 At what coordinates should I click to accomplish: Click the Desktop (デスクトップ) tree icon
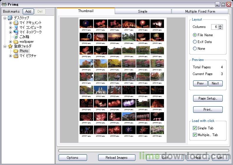(10, 18)
